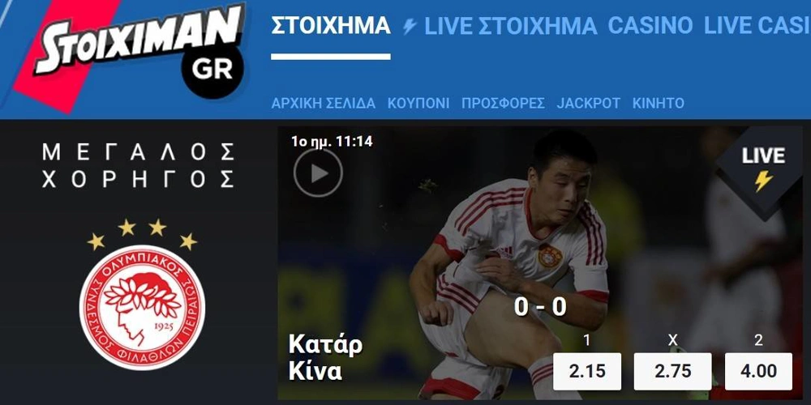
Task: Open the ΣΤΟΙΧΗΜΑ tab
Action: (331, 25)
